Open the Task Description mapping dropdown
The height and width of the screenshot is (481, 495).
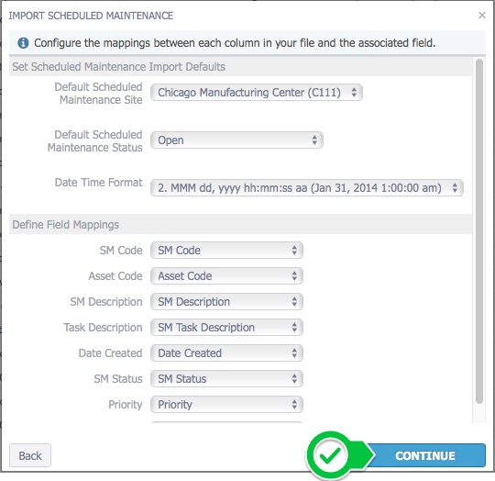click(226, 328)
